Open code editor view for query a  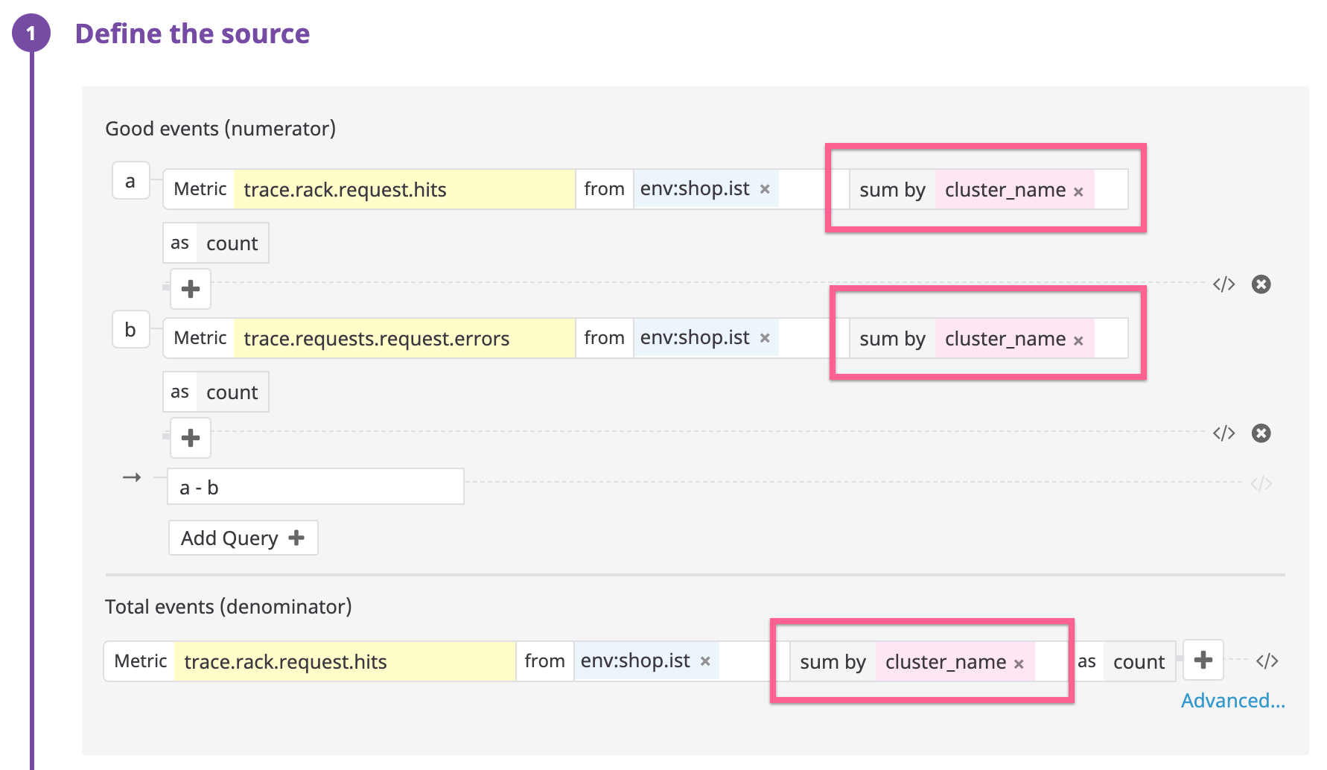click(x=1223, y=284)
